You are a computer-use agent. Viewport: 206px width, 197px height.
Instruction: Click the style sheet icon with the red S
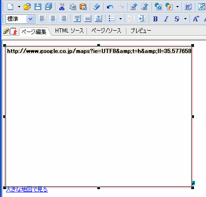point(13,32)
